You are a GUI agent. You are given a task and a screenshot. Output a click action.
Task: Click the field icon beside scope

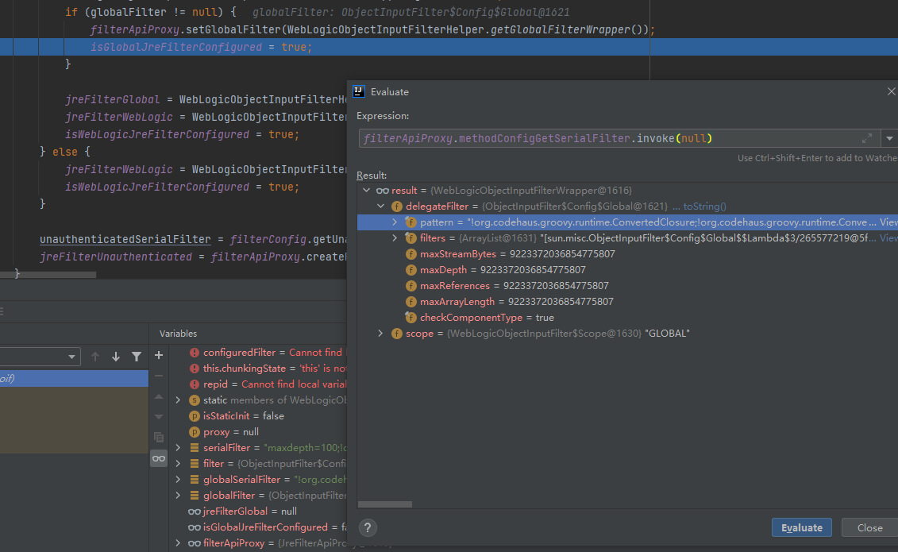397,334
